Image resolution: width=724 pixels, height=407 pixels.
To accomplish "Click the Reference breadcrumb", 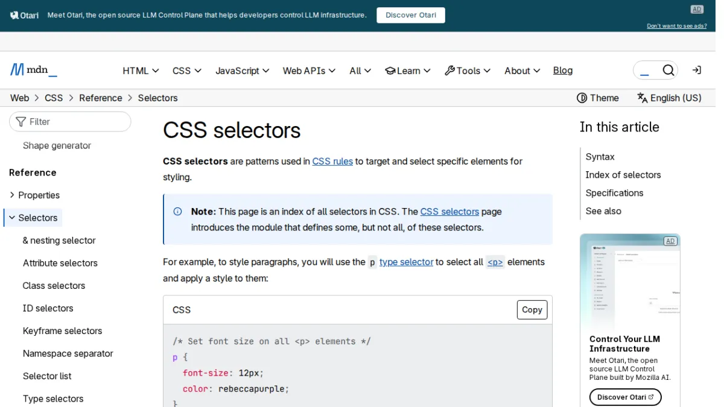I will pos(101,98).
